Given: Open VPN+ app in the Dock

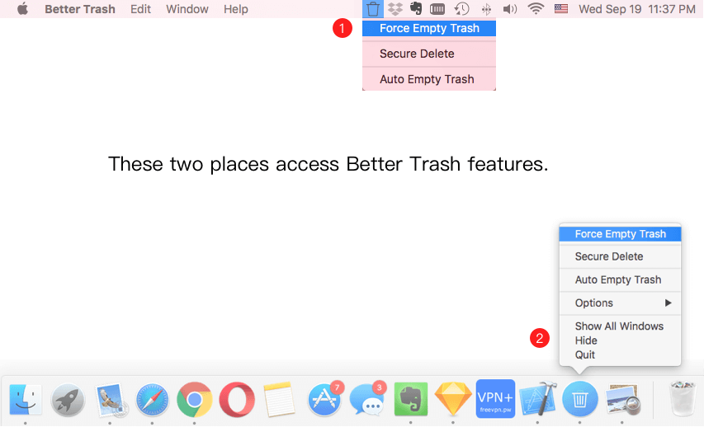Looking at the screenshot, I should (495, 399).
